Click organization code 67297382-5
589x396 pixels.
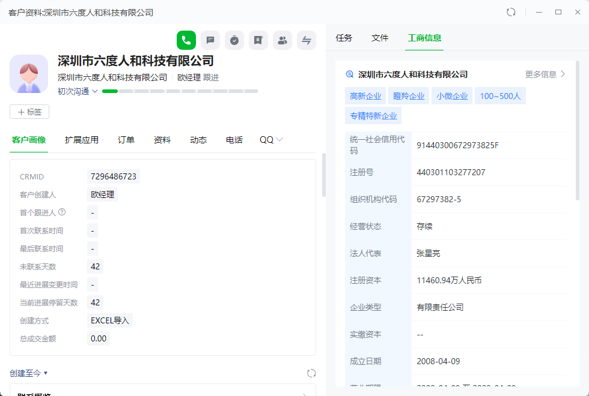click(x=439, y=199)
